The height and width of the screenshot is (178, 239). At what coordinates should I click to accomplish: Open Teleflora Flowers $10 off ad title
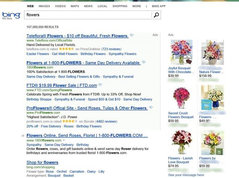[x=77, y=36]
